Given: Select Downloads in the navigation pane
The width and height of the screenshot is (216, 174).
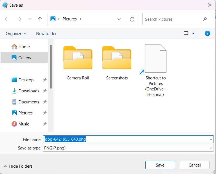Looking at the screenshot, I should tap(29, 91).
